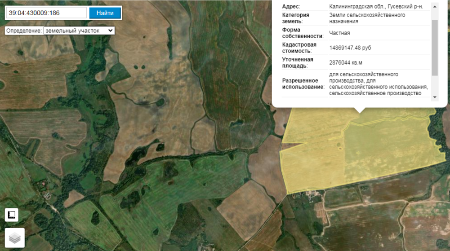Click the Определение label text
Viewport: 450px width, 251px height.
pos(24,31)
